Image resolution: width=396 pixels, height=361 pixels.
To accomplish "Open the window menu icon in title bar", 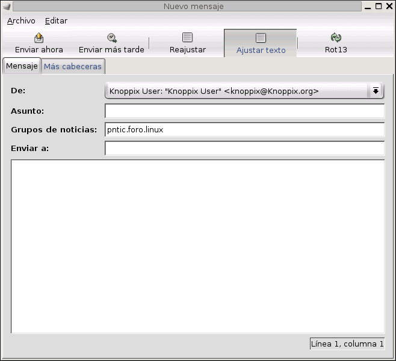I will pos(7,7).
